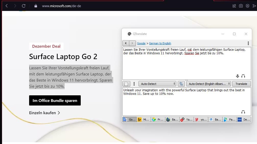This screenshot has width=257, height=144.
Task: Open QTranslate top-right options menu
Action: (248, 43)
